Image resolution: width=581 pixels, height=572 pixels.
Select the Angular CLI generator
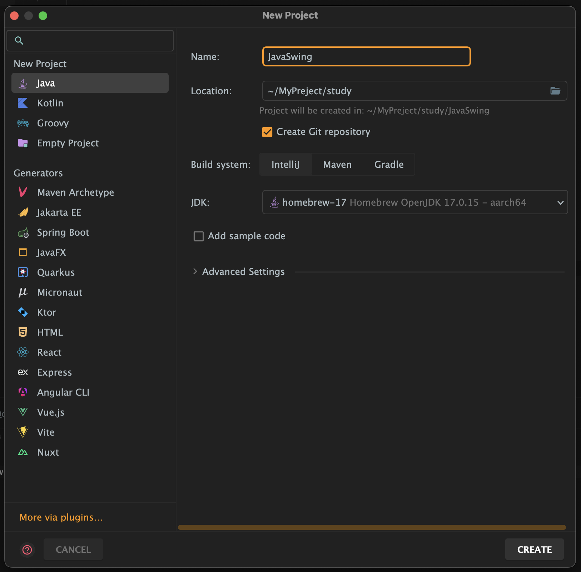90,392
